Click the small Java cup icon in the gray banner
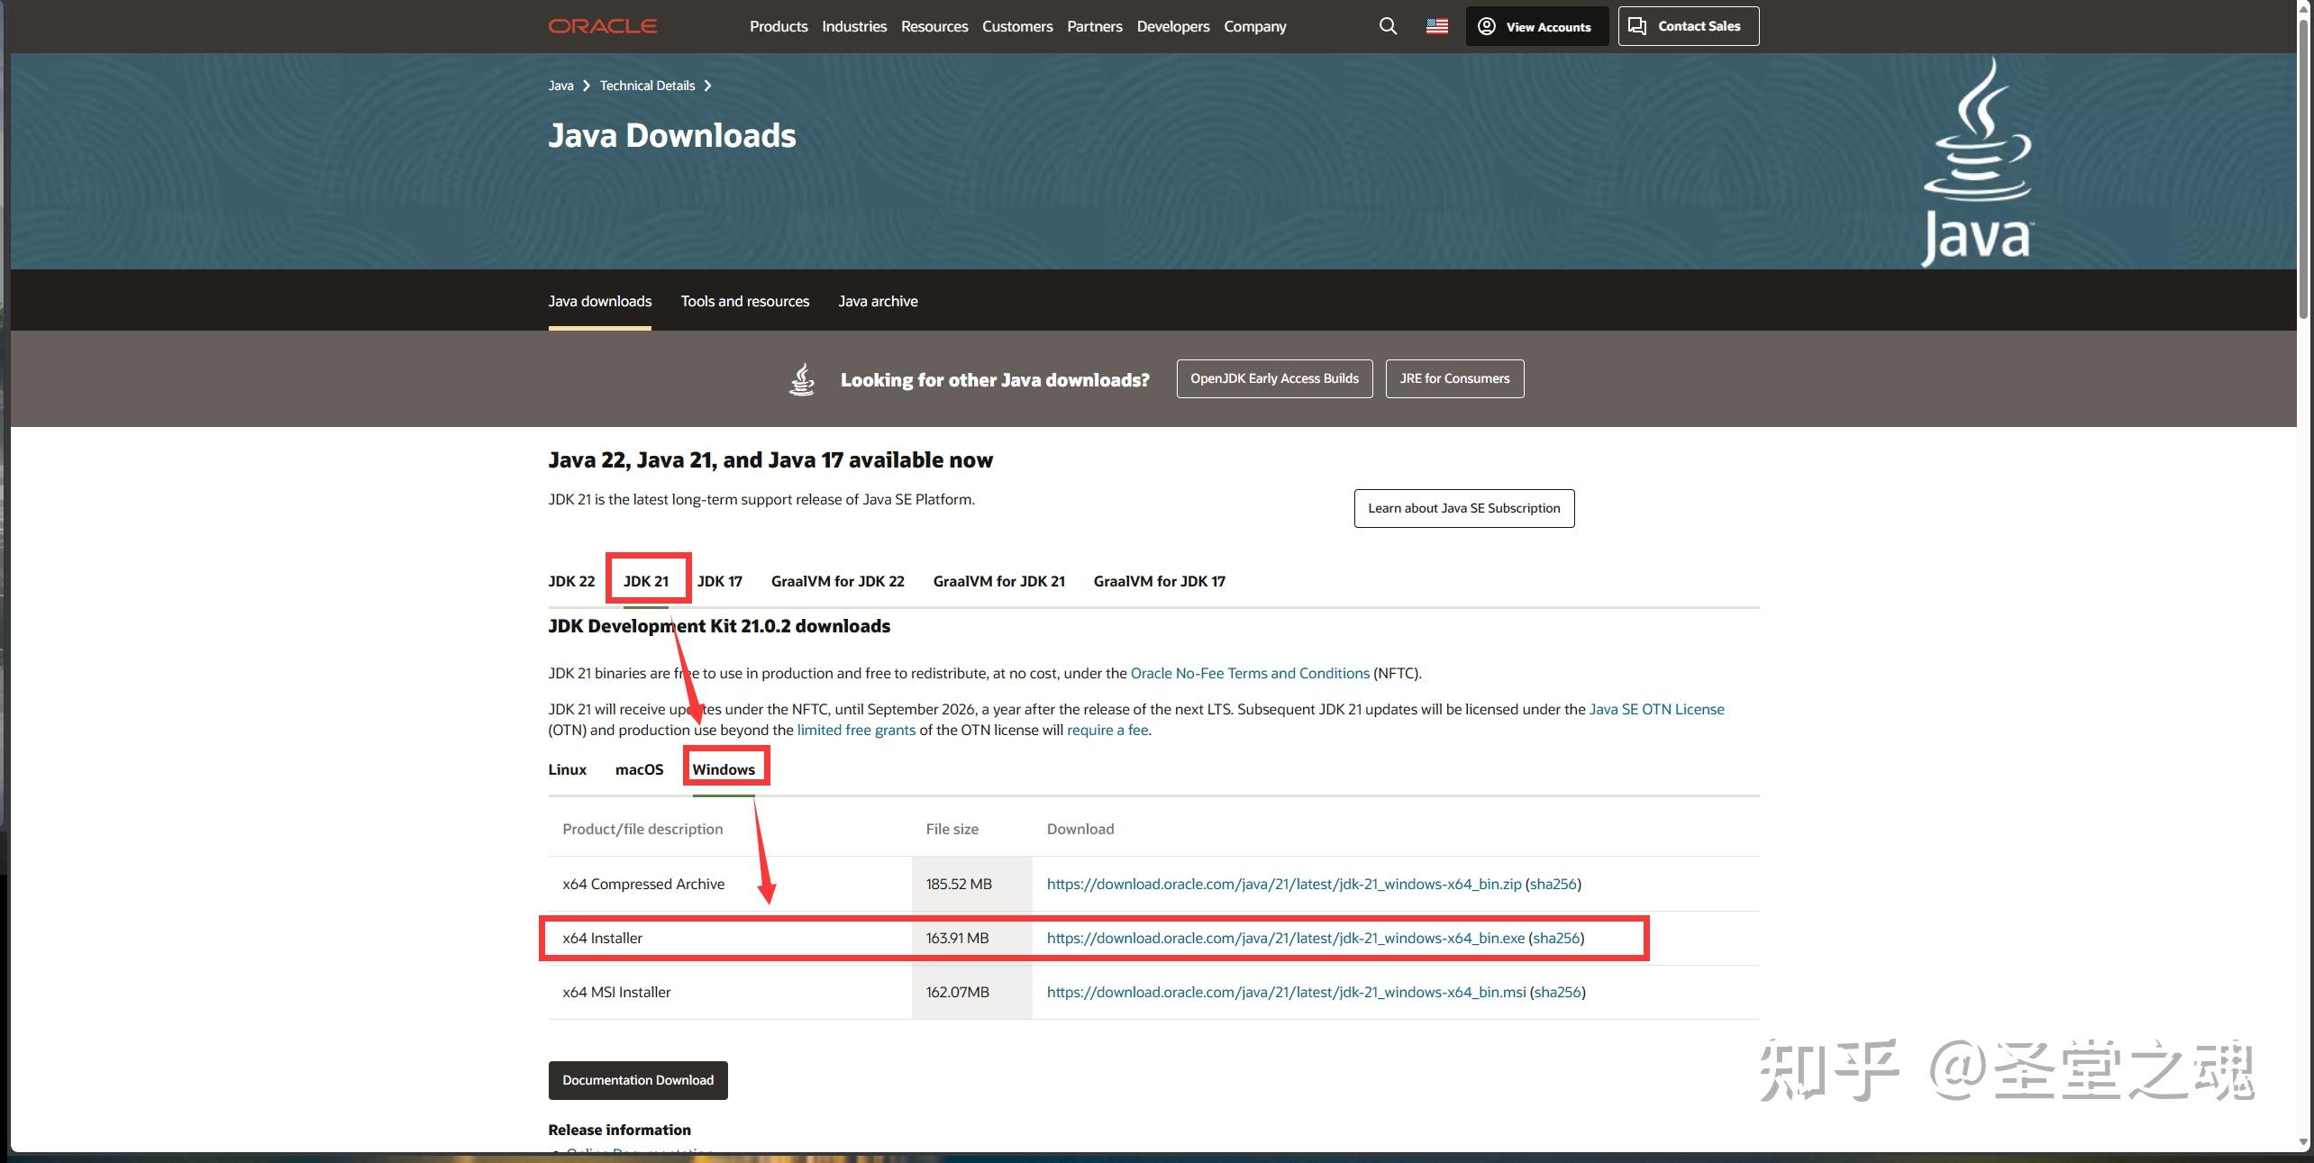 click(801, 379)
